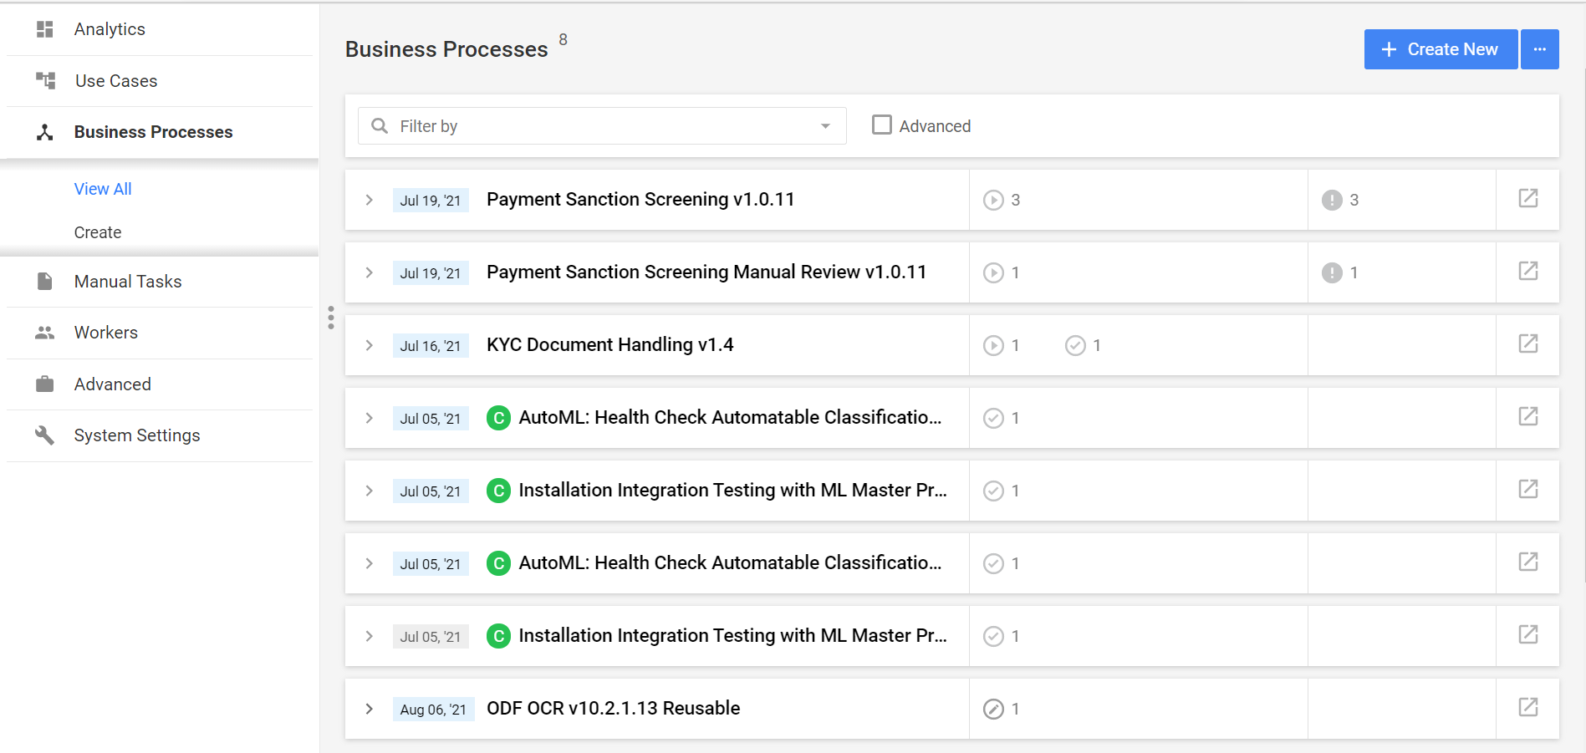1586x753 pixels.
Task: Click the Manual Tasks document icon
Action: point(45,282)
